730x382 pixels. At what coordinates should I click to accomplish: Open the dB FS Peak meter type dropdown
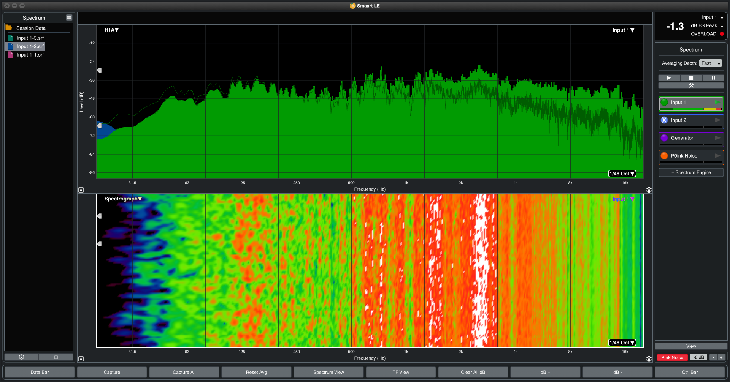707,26
